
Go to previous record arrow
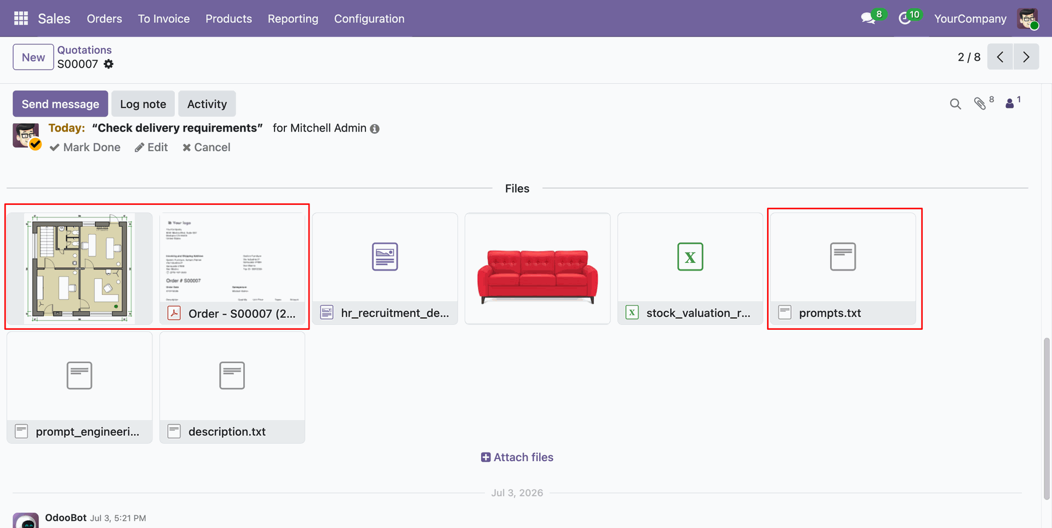tap(1000, 57)
